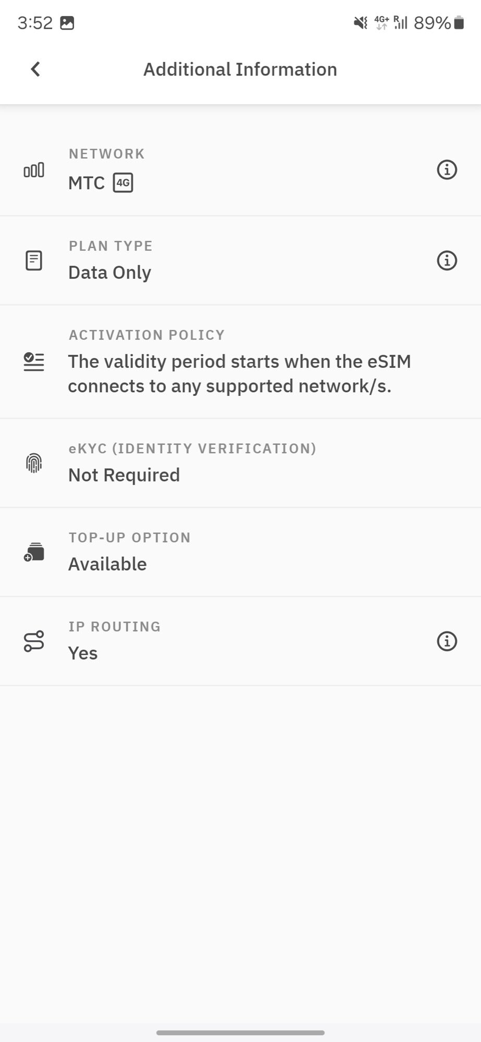Select the MTC network name

pyautogui.click(x=87, y=183)
